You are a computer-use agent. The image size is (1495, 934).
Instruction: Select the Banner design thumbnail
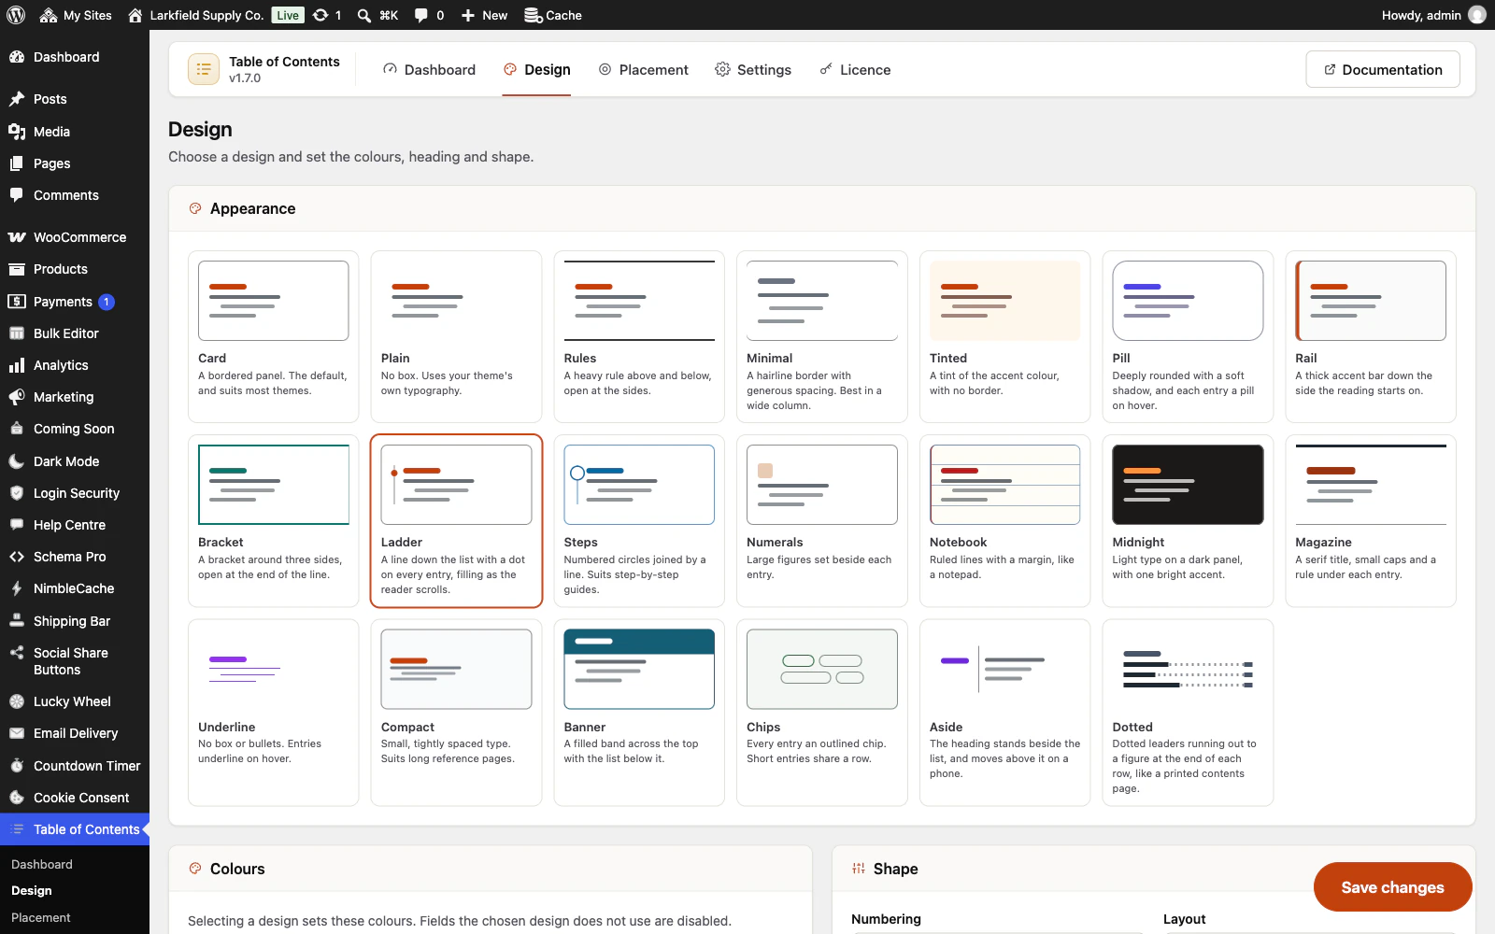click(639, 669)
